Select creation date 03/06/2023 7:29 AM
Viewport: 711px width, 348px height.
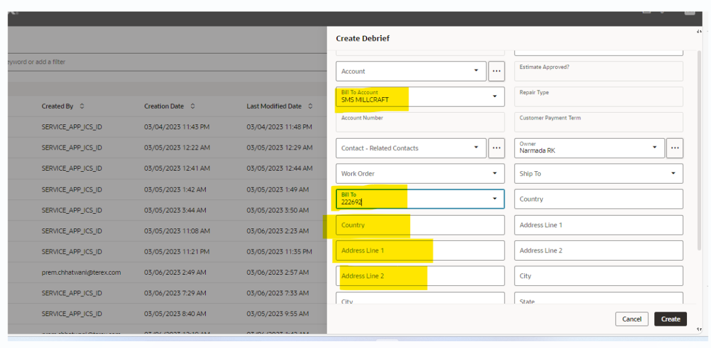176,293
